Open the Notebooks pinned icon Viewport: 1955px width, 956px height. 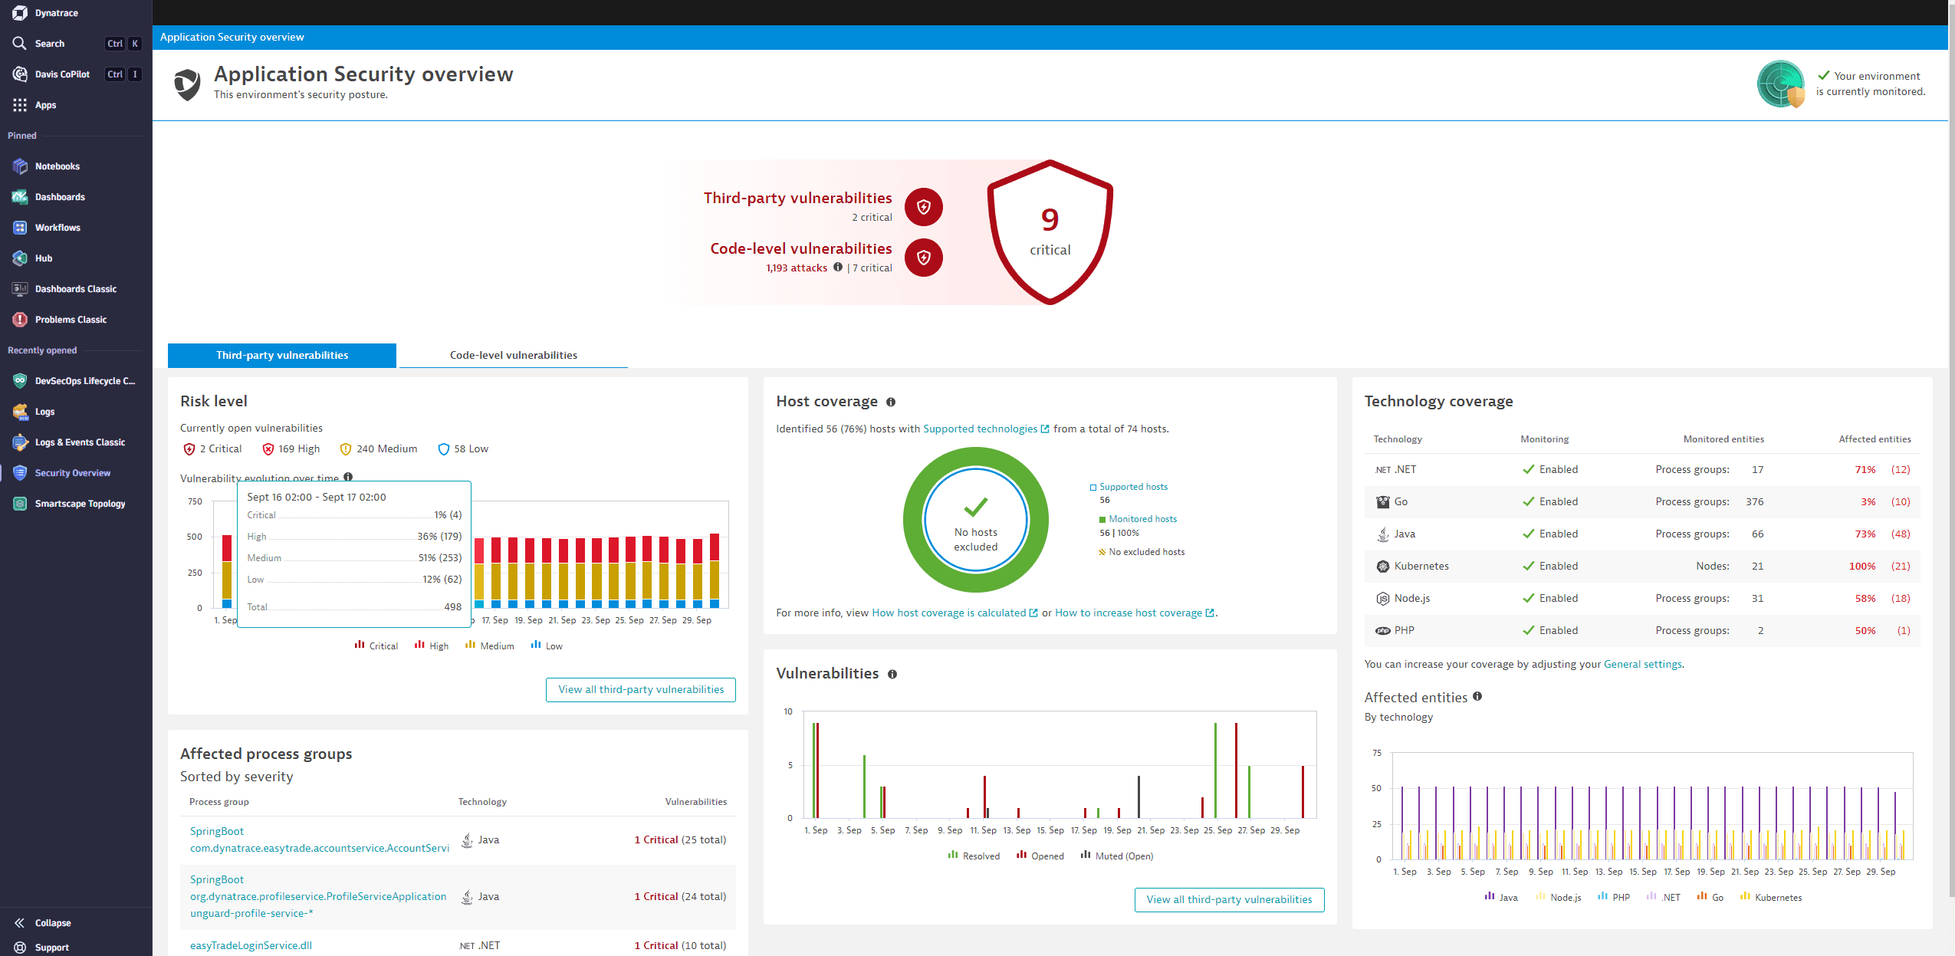[20, 166]
